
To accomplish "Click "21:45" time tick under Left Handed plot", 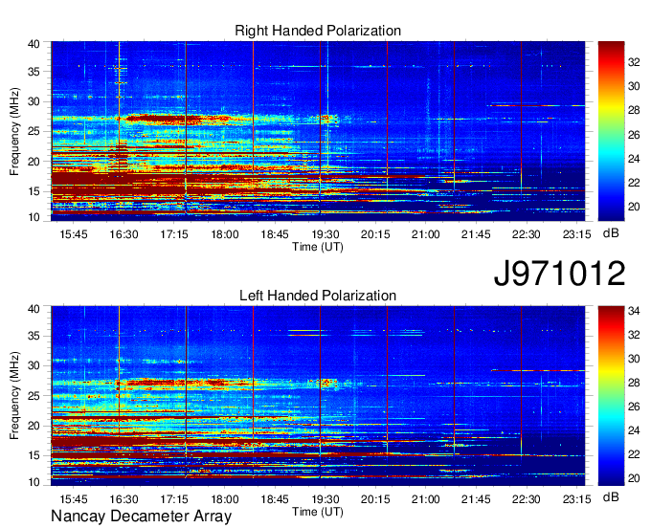I will click(x=476, y=499).
